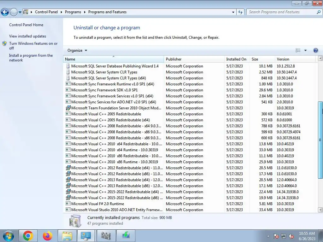The image size is (323, 242).
Task: Select Visual C++ 2015-2022 Redistributable (x86) row
Action: point(189,198)
